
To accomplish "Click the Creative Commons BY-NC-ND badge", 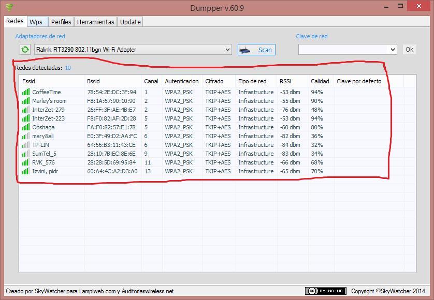I will [325, 291].
